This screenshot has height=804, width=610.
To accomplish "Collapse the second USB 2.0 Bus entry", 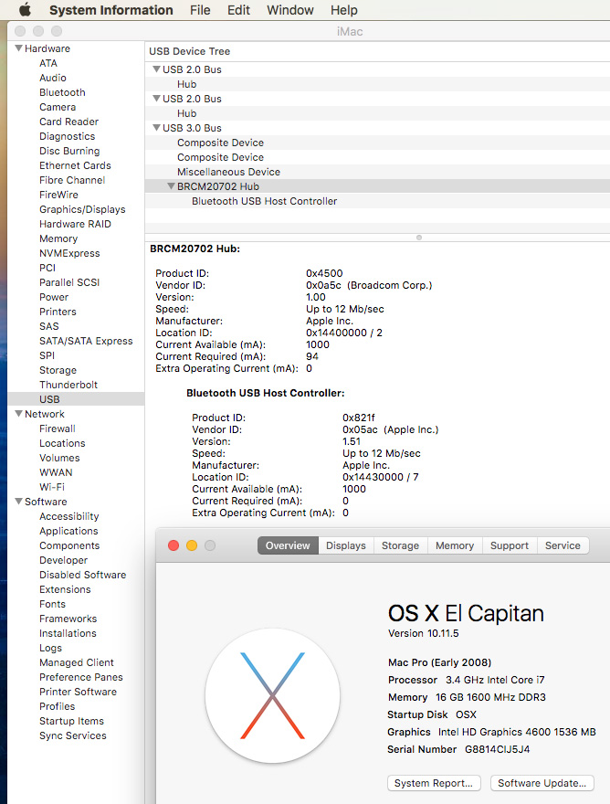I will pos(157,99).
